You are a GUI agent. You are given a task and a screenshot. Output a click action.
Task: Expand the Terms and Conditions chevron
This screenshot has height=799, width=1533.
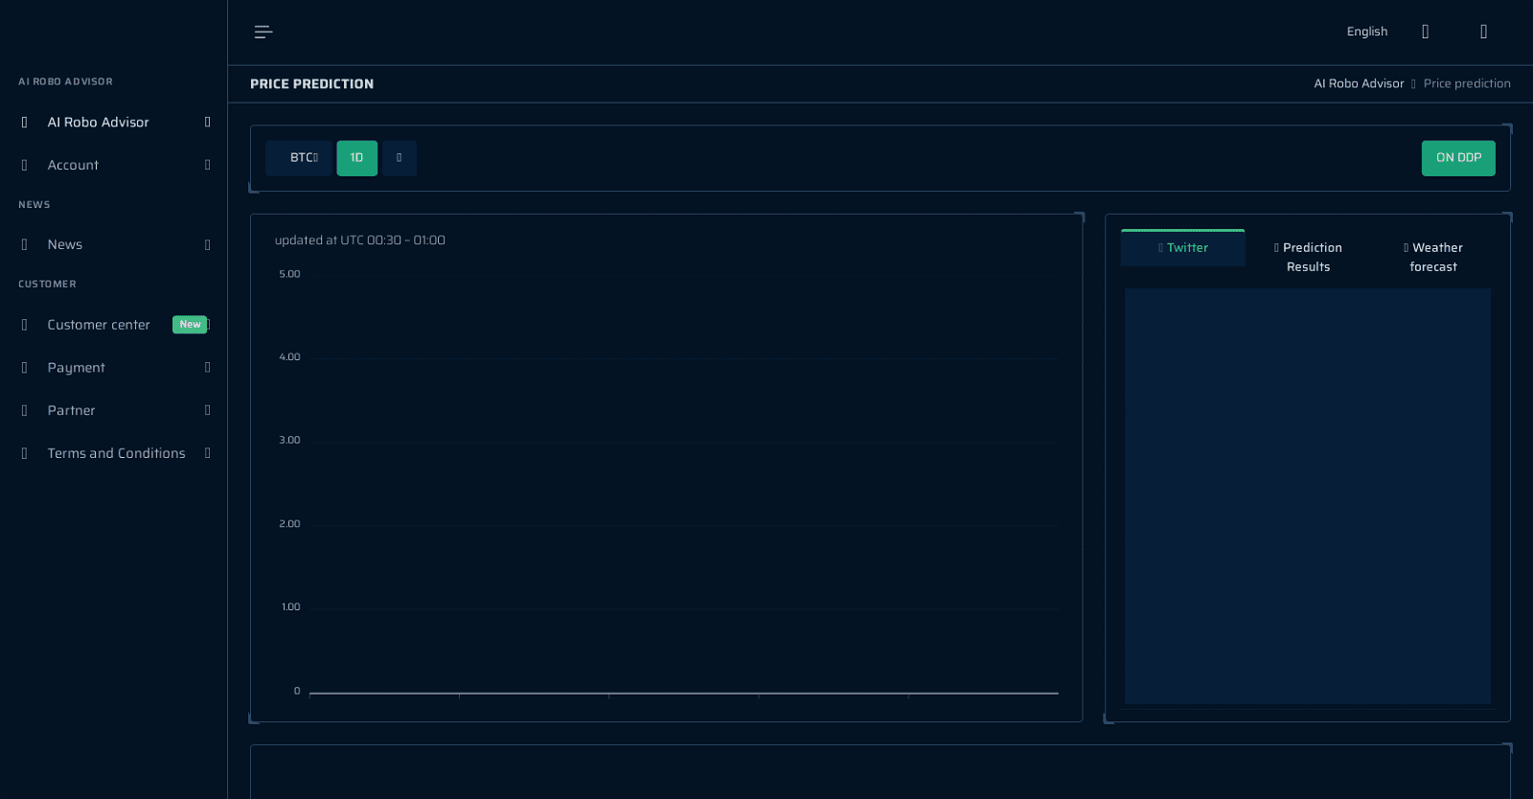pos(207,453)
